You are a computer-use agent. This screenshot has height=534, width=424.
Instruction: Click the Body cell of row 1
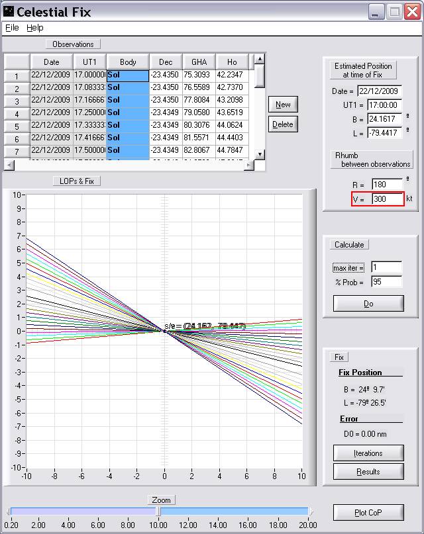(128, 75)
